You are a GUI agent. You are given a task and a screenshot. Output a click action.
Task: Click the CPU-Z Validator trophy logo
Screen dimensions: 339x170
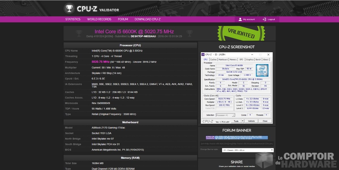coord(69,8)
